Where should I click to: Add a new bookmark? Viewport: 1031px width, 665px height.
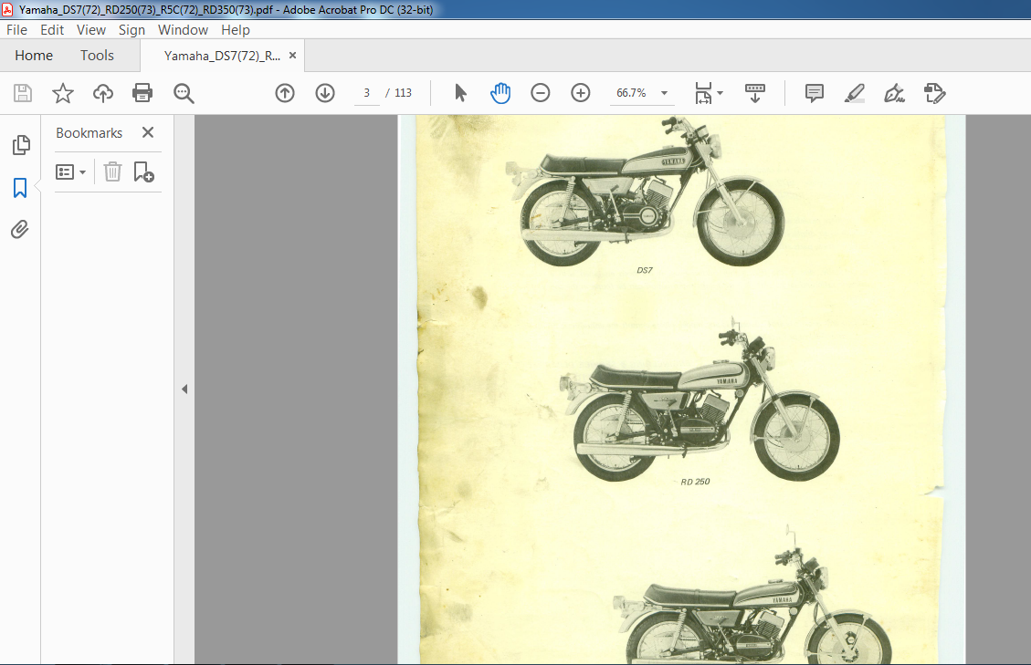pyautogui.click(x=143, y=172)
